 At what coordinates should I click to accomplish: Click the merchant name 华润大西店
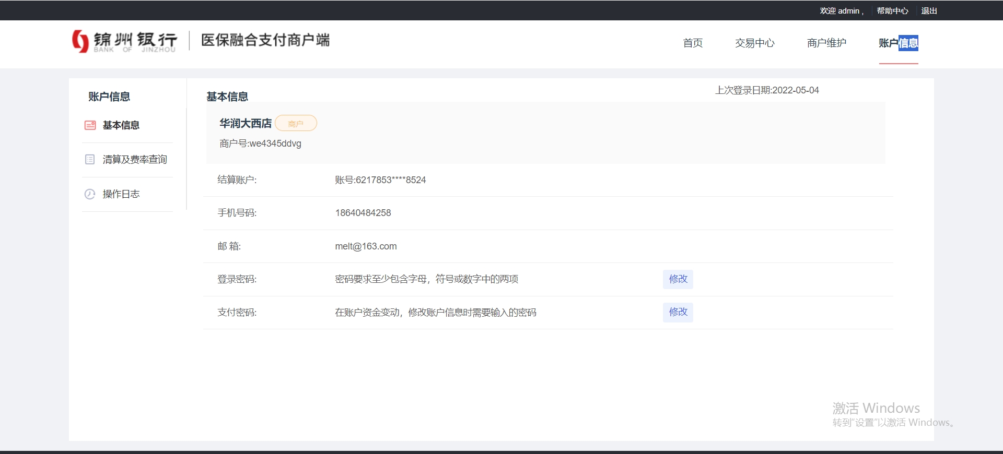246,123
